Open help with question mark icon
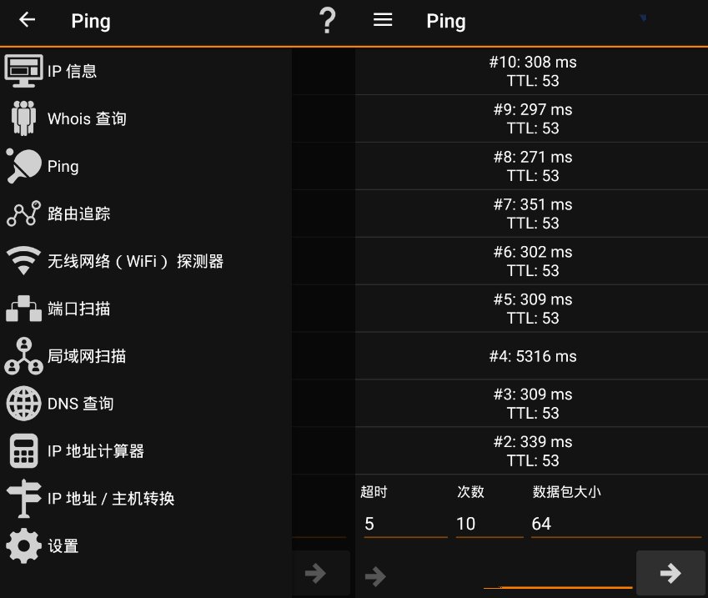Image resolution: width=708 pixels, height=598 pixels. (x=328, y=21)
